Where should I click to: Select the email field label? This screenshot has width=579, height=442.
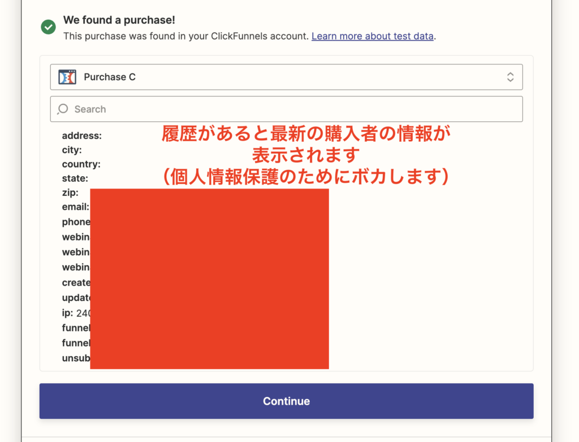pos(75,207)
